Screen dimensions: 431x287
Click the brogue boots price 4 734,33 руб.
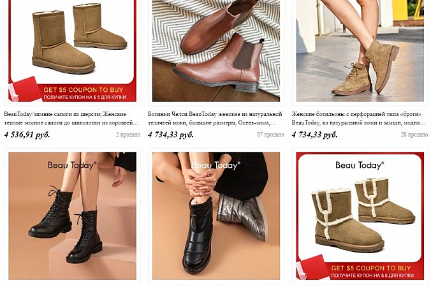point(314,135)
